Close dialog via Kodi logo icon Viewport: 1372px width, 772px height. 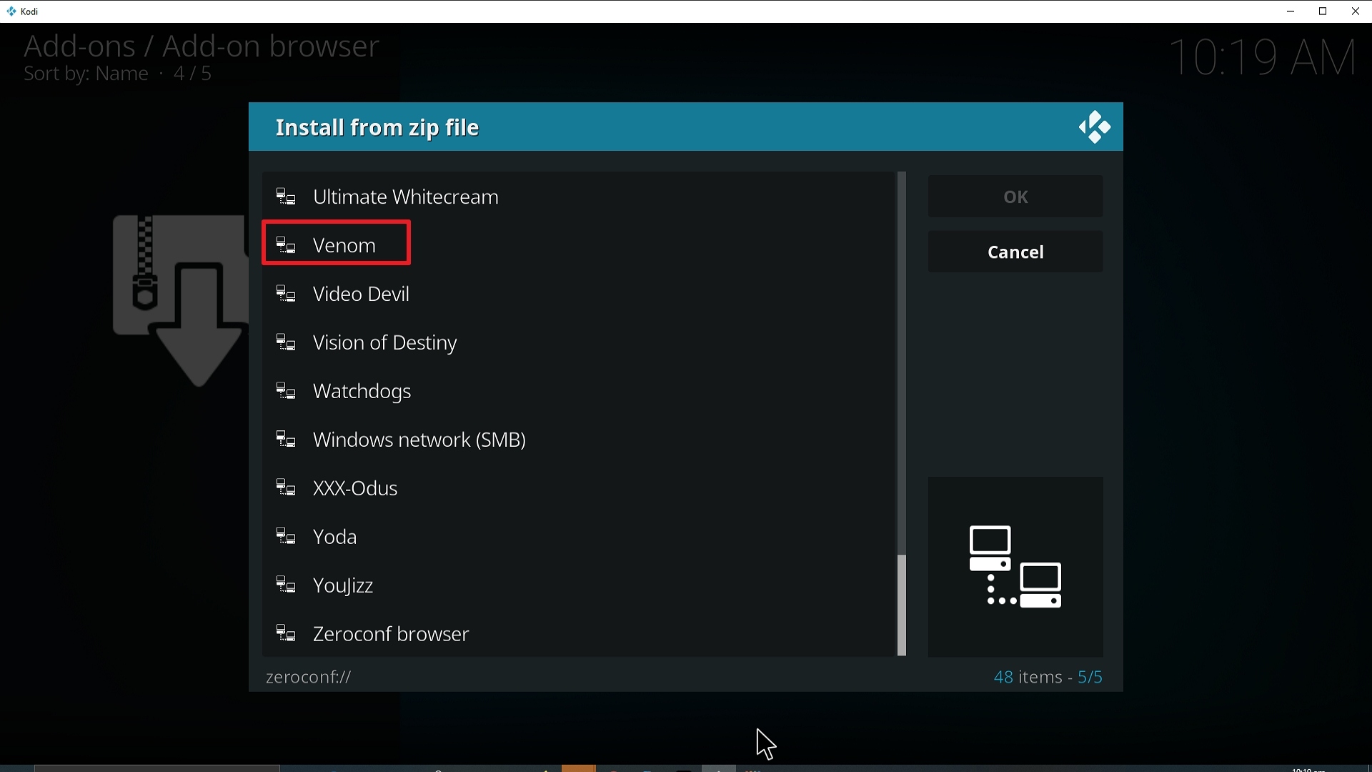coord(1095,127)
